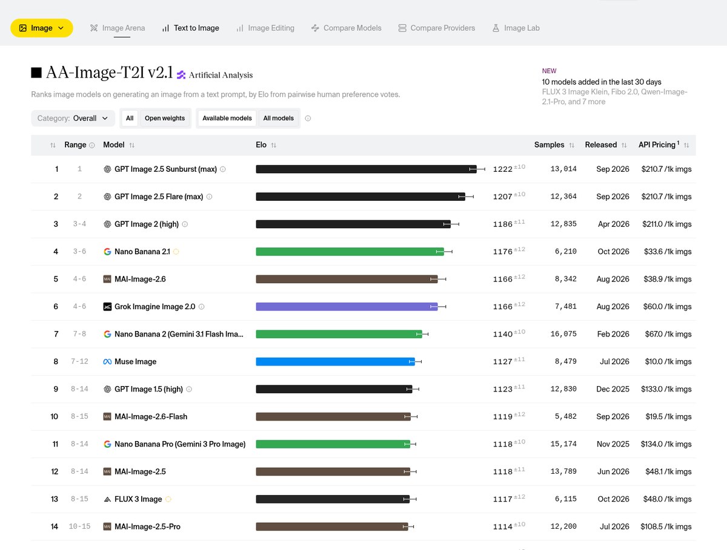Image resolution: width=727 pixels, height=550 pixels.
Task: Open the MAI-Image-2.6 model link
Action: 140,280
